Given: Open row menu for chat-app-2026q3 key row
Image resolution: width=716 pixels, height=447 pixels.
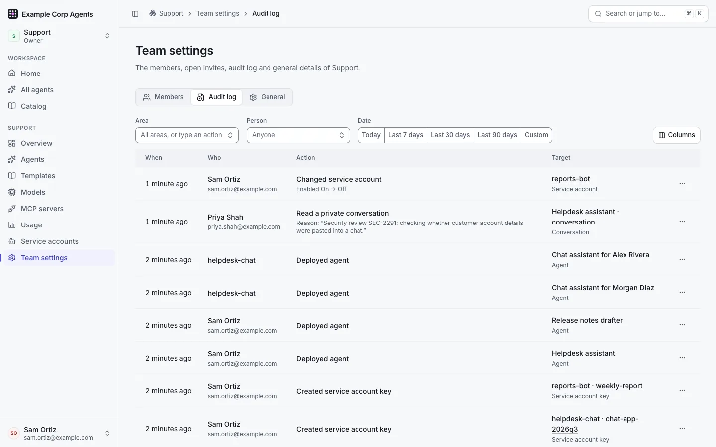Looking at the screenshot, I should click(682, 429).
